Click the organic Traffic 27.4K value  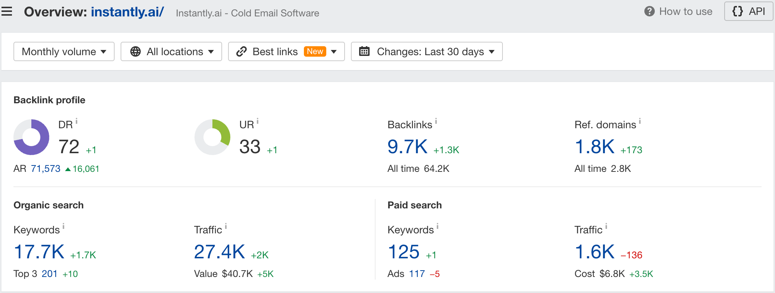click(x=220, y=252)
